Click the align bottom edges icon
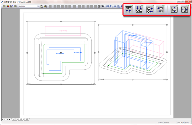192x125 pixels. 139,9
